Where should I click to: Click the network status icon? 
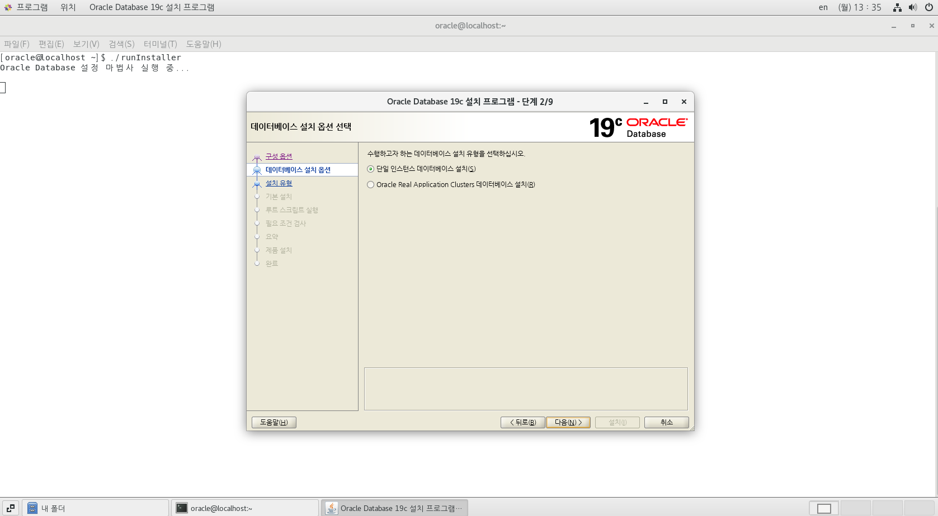point(897,7)
